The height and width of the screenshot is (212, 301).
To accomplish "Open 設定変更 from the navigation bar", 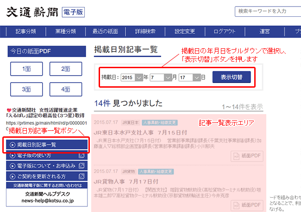I will pos(185,32).
